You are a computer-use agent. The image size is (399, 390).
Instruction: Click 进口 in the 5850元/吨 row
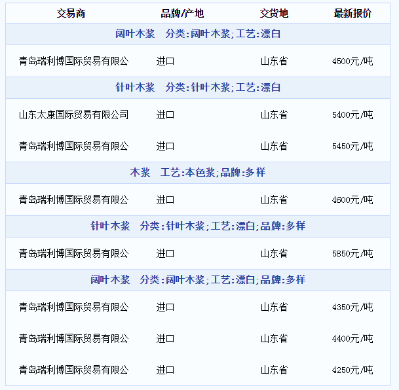[165, 253]
